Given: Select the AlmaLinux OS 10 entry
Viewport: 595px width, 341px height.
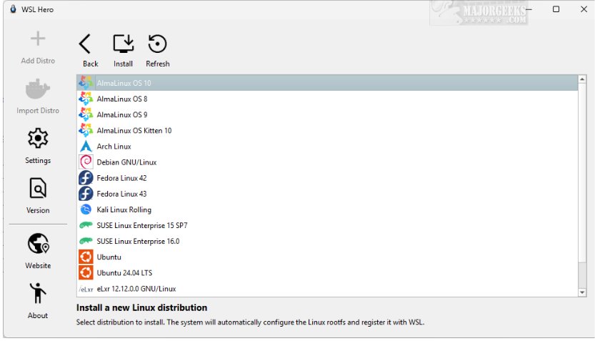Looking at the screenshot, I should [327, 83].
